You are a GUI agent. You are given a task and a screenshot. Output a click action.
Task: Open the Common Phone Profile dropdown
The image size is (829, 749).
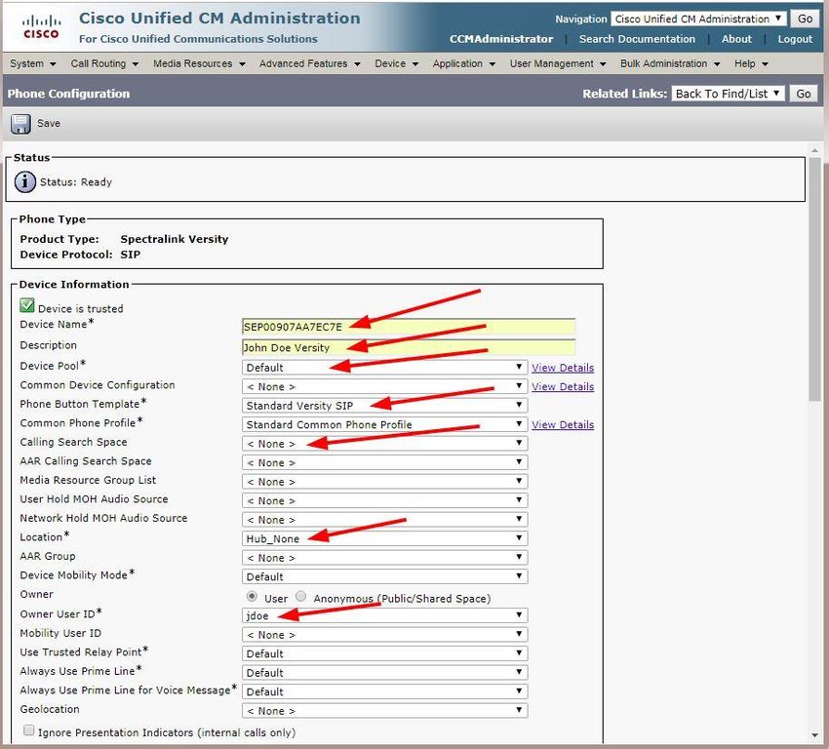[384, 424]
